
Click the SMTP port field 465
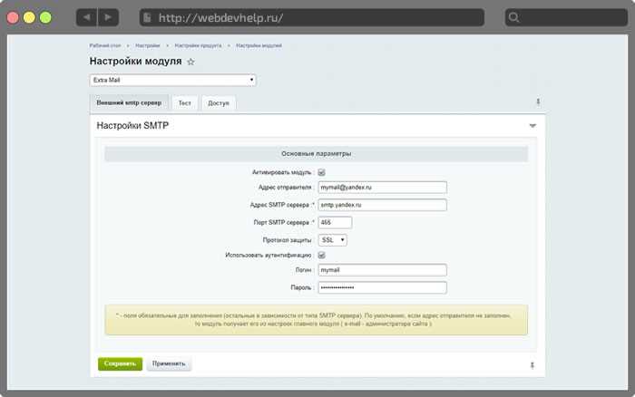[x=336, y=223]
